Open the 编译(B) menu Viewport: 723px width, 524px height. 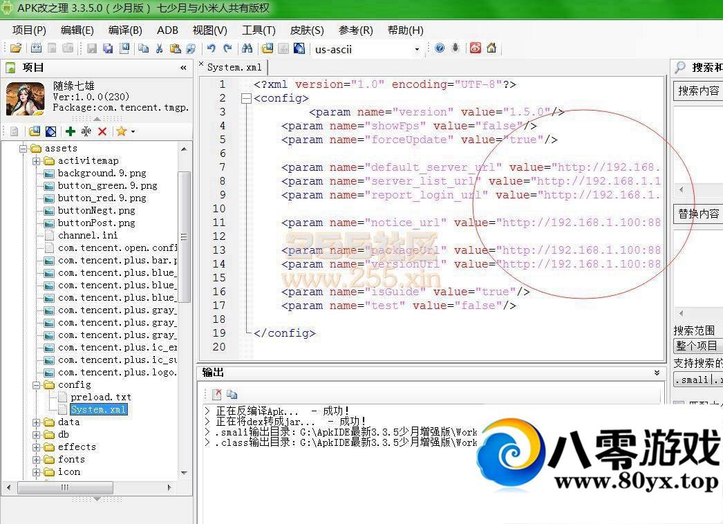[x=125, y=30]
